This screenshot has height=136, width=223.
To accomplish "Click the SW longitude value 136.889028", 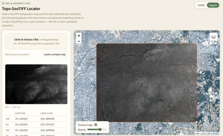I will [47, 130].
